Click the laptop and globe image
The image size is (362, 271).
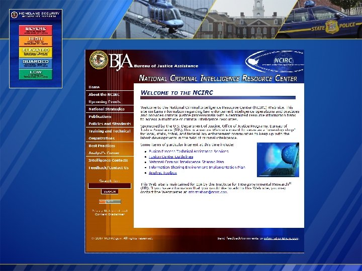point(278,160)
